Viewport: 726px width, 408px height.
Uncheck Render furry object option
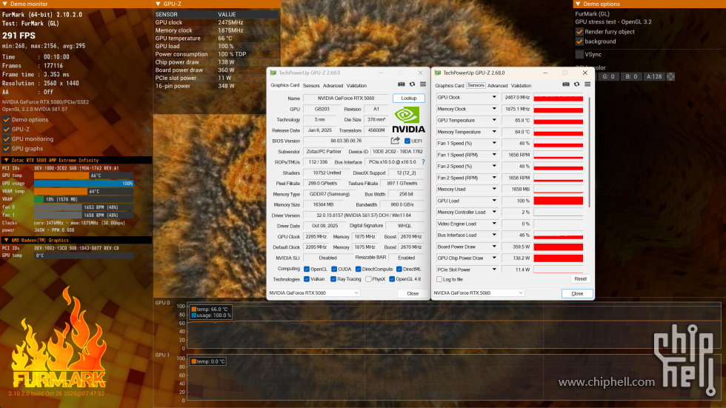pos(579,32)
